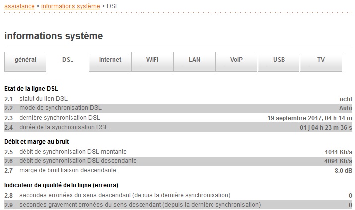Click the 'dernière synchronisation DSL' date value
This screenshot has height=210, width=355.
coord(309,118)
